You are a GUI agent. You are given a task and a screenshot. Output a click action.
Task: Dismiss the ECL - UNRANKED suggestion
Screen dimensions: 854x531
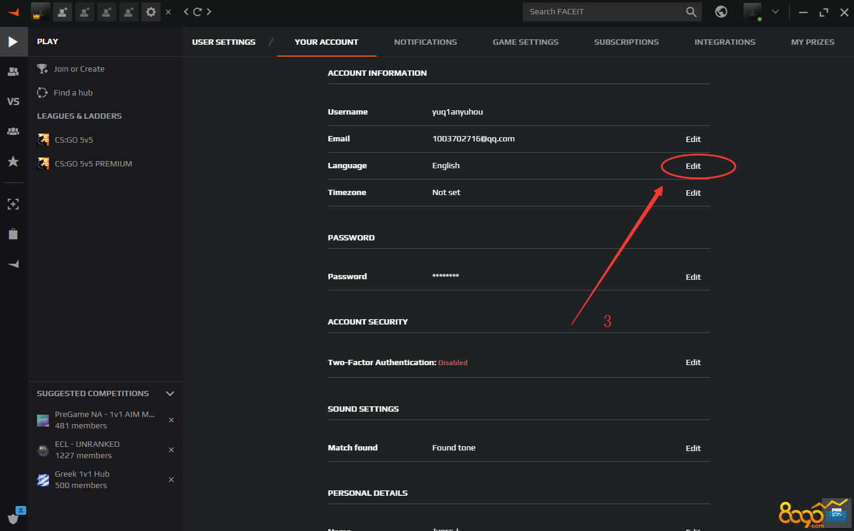coord(171,450)
